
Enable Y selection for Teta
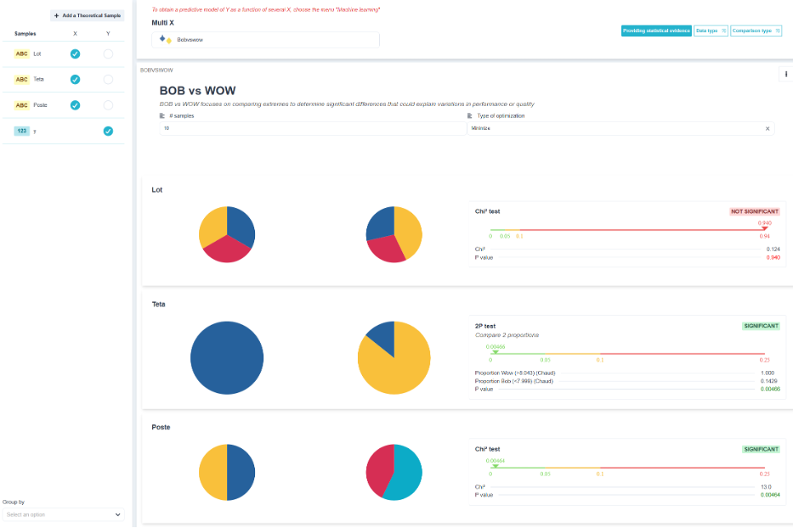(109, 80)
